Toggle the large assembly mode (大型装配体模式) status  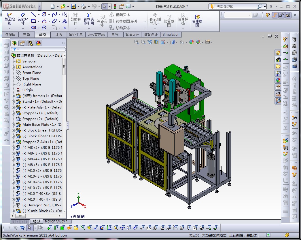pyautogui.click(x=214, y=235)
